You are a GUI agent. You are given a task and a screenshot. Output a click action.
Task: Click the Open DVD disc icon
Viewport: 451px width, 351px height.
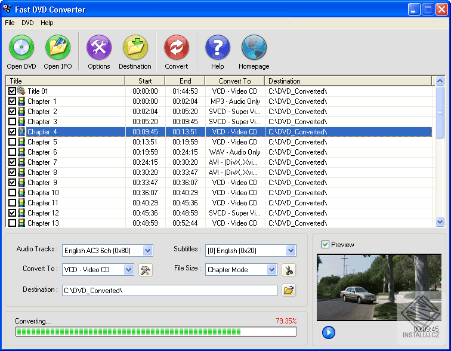tap(21, 48)
